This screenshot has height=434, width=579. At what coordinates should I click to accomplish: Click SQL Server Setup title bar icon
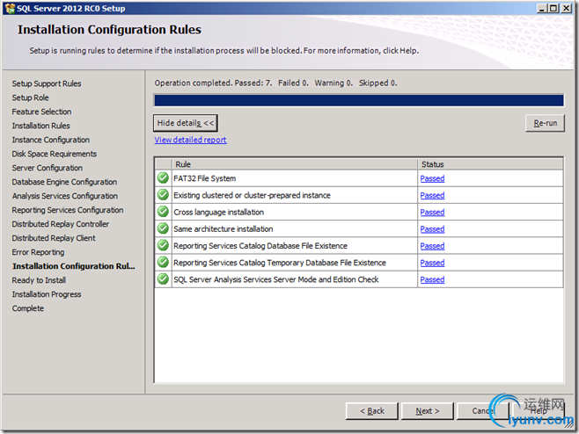pos(10,8)
